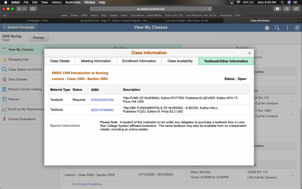
Task: Switch to the Meeting Information tab
Action: pos(96,61)
